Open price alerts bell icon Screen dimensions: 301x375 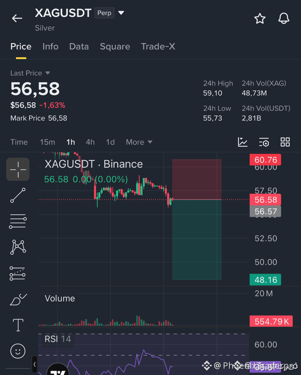click(284, 19)
